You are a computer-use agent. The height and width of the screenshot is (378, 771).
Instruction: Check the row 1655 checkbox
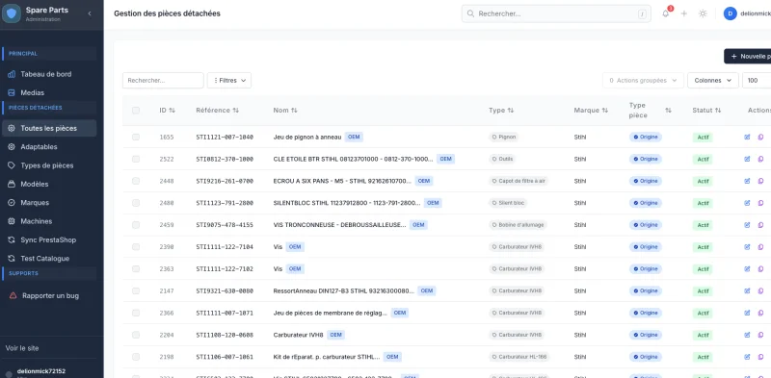pyautogui.click(x=136, y=137)
